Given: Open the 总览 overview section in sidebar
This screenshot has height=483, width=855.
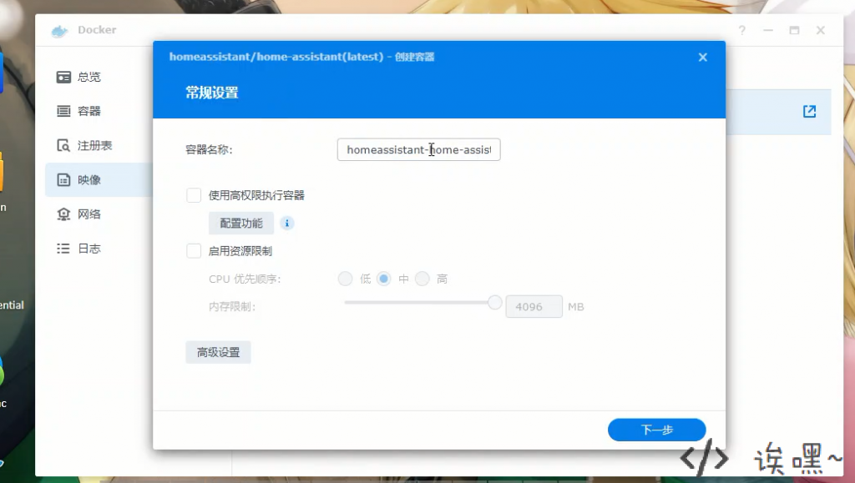Looking at the screenshot, I should [x=79, y=77].
